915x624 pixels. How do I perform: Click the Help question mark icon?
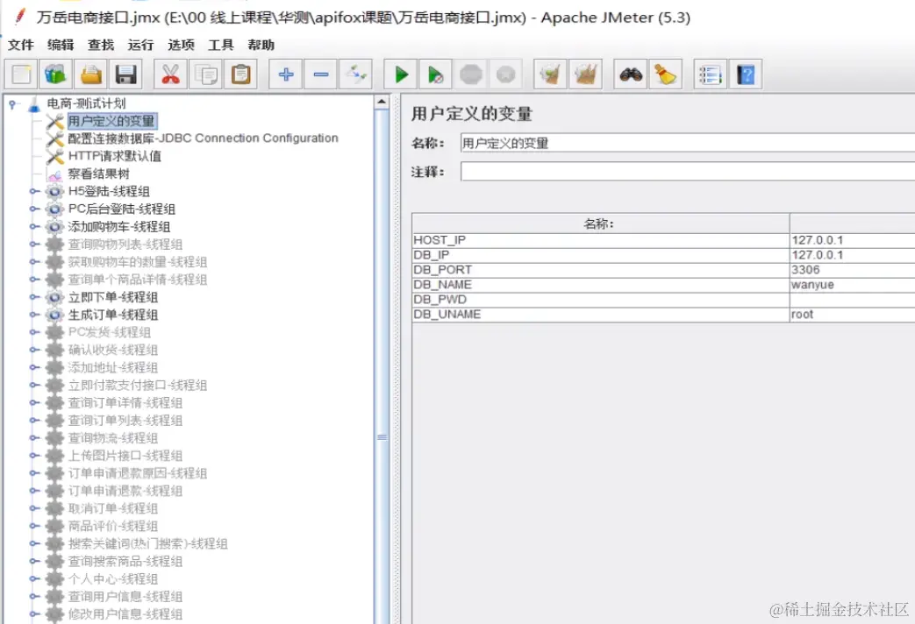pos(745,74)
